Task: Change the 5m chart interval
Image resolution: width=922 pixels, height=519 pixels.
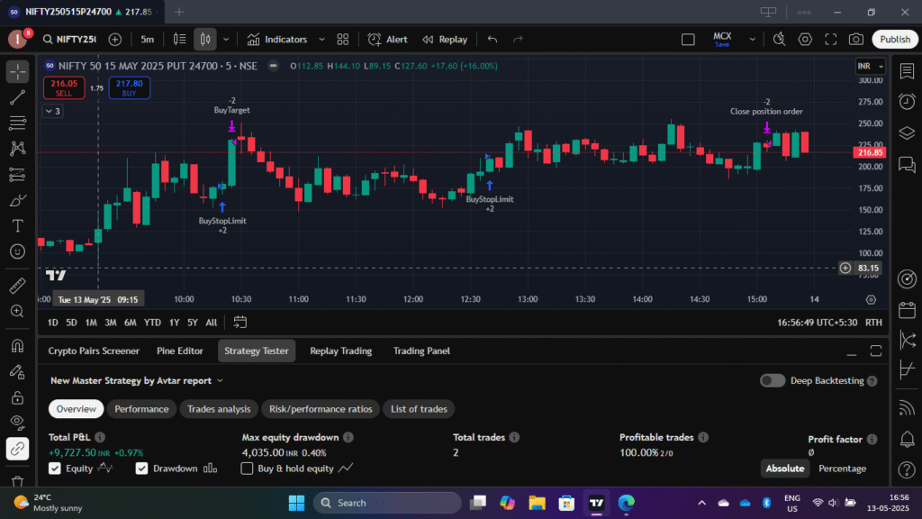Action: 147,40
